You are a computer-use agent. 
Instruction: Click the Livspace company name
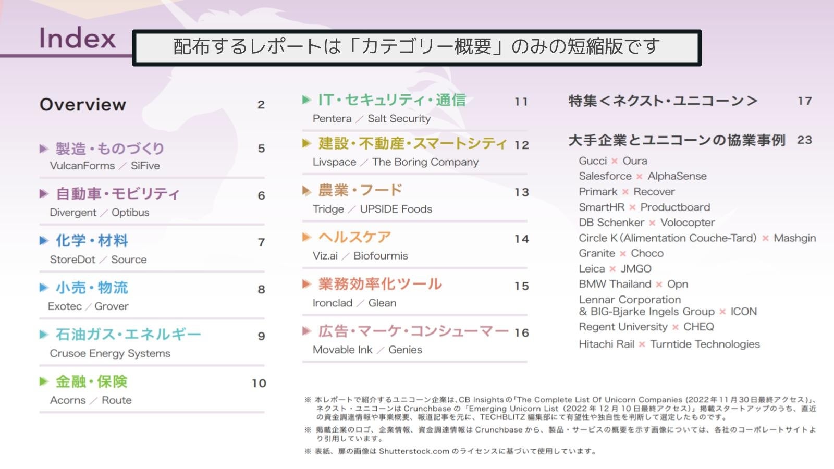pos(335,162)
